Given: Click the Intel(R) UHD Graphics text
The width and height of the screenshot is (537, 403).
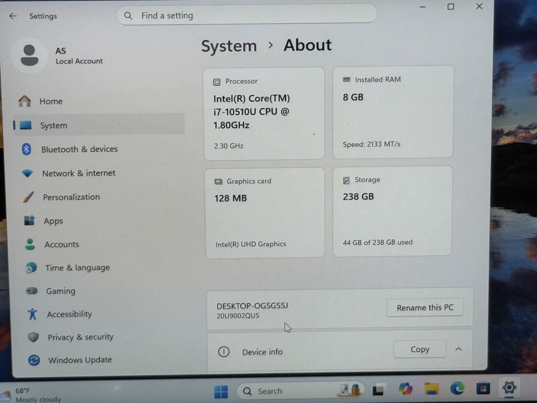Looking at the screenshot, I should click(251, 244).
